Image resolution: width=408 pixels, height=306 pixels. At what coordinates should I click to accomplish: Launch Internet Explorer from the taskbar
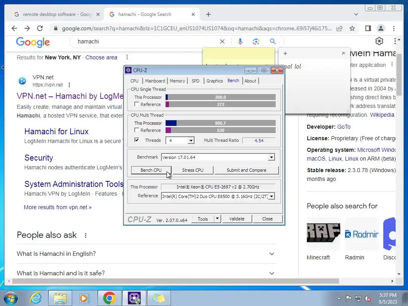35,298
